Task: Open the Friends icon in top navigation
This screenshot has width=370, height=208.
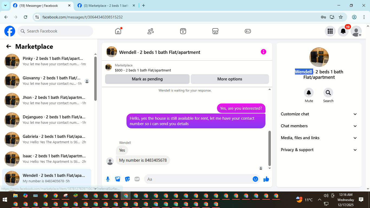Action: pyautogui.click(x=151, y=31)
